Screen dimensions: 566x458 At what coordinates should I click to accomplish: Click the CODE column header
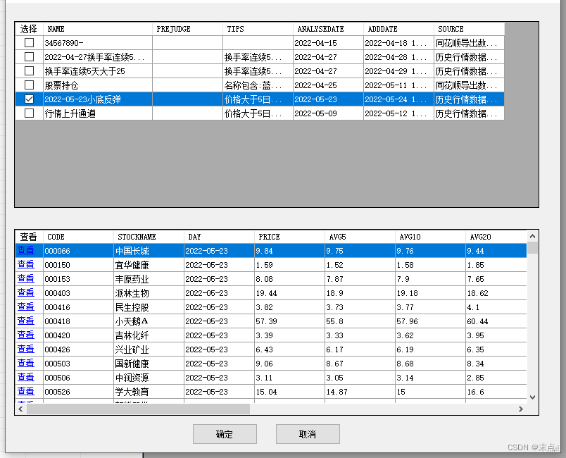point(78,237)
